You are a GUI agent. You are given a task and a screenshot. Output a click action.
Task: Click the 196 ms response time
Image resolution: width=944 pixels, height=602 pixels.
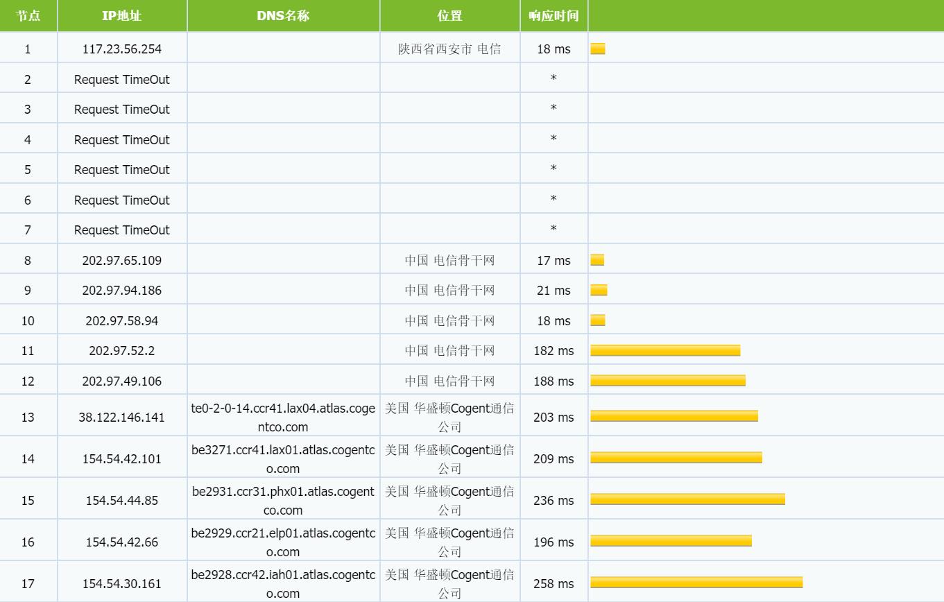pyautogui.click(x=553, y=542)
